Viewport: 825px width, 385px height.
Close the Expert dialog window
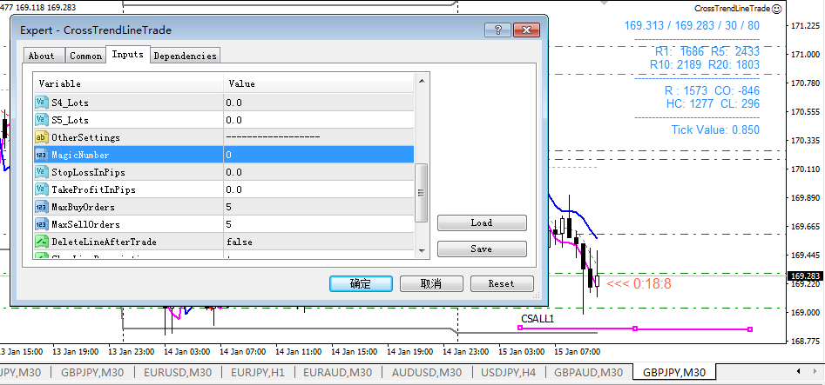525,30
